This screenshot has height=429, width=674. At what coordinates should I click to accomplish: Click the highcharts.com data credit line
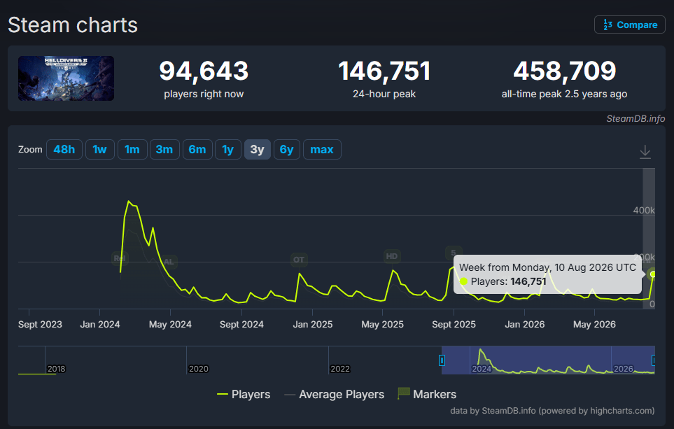[x=552, y=411]
